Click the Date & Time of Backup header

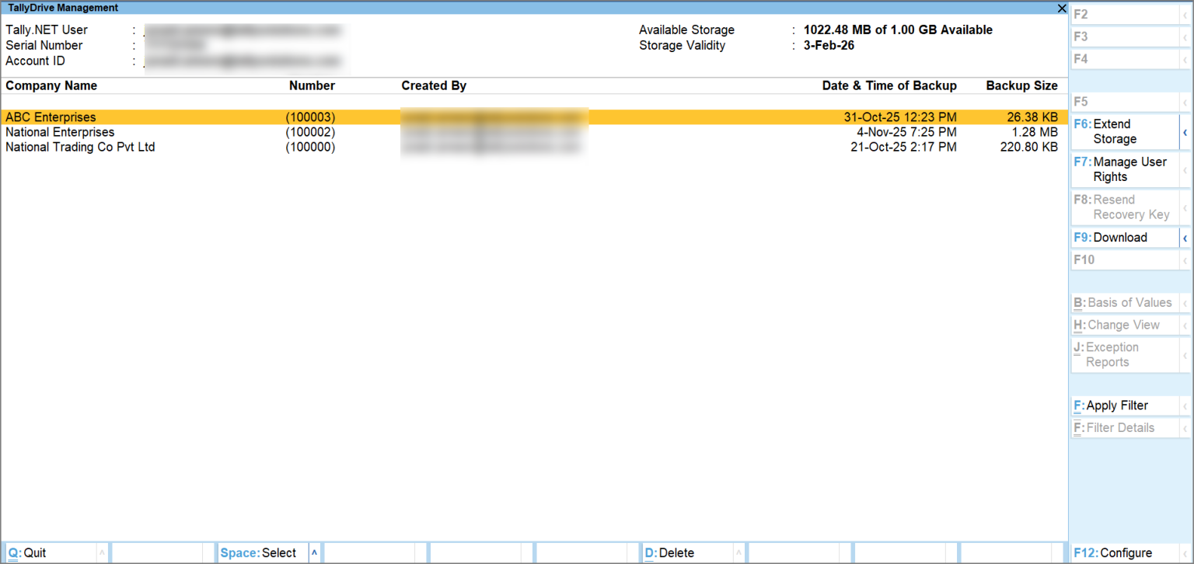tap(889, 85)
